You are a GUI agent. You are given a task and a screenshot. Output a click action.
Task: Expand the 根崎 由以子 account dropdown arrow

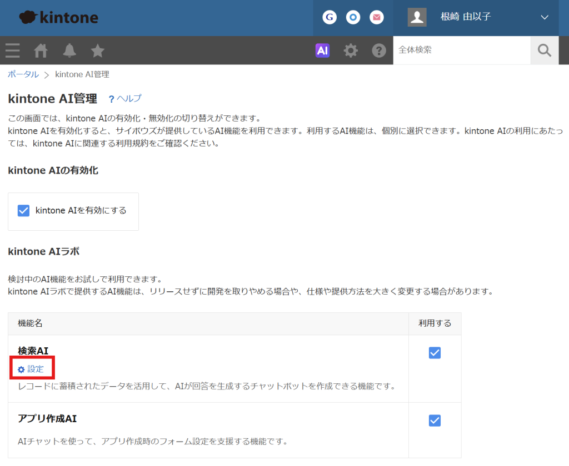tap(545, 17)
